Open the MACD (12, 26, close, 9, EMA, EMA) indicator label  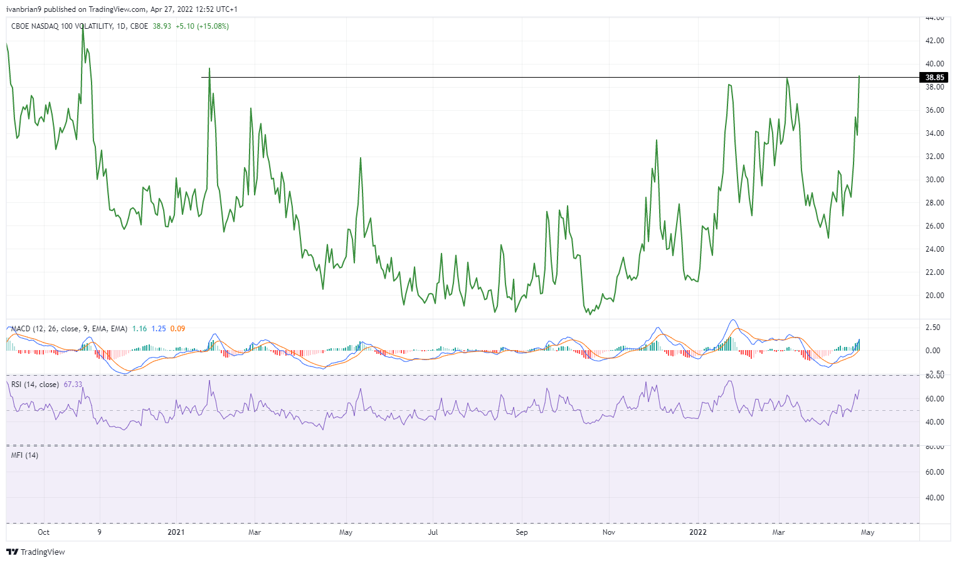(69, 329)
